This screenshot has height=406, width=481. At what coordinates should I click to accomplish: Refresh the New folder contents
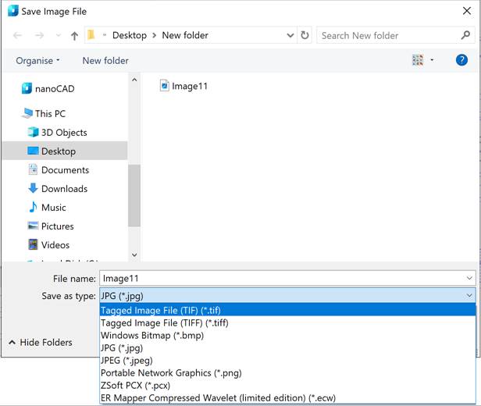click(305, 35)
